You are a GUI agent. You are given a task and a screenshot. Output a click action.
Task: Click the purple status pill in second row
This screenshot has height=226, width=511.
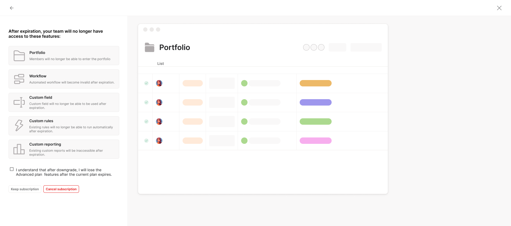[x=316, y=102]
